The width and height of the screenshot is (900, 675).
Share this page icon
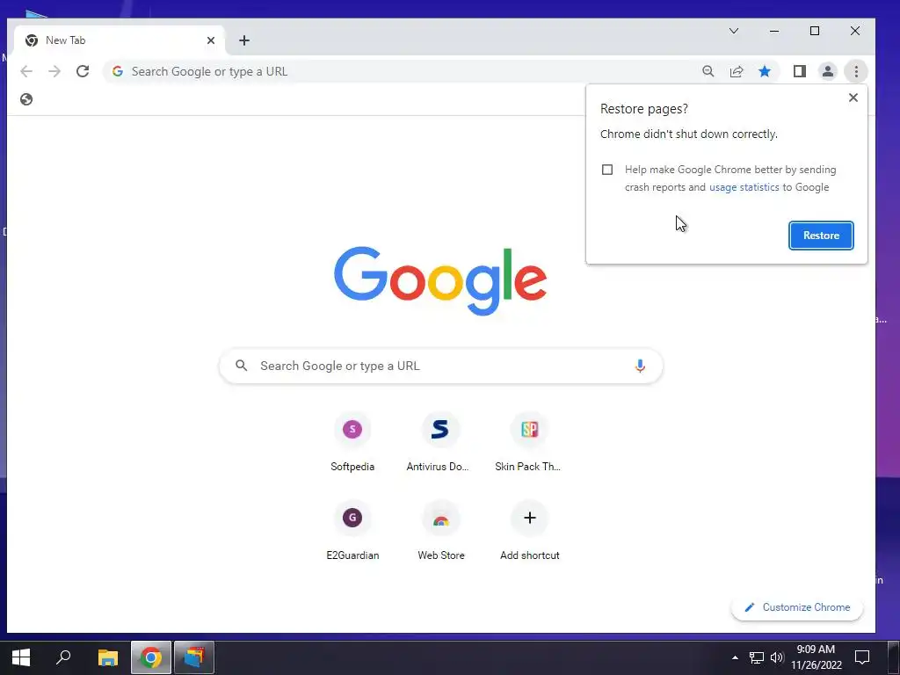(737, 71)
